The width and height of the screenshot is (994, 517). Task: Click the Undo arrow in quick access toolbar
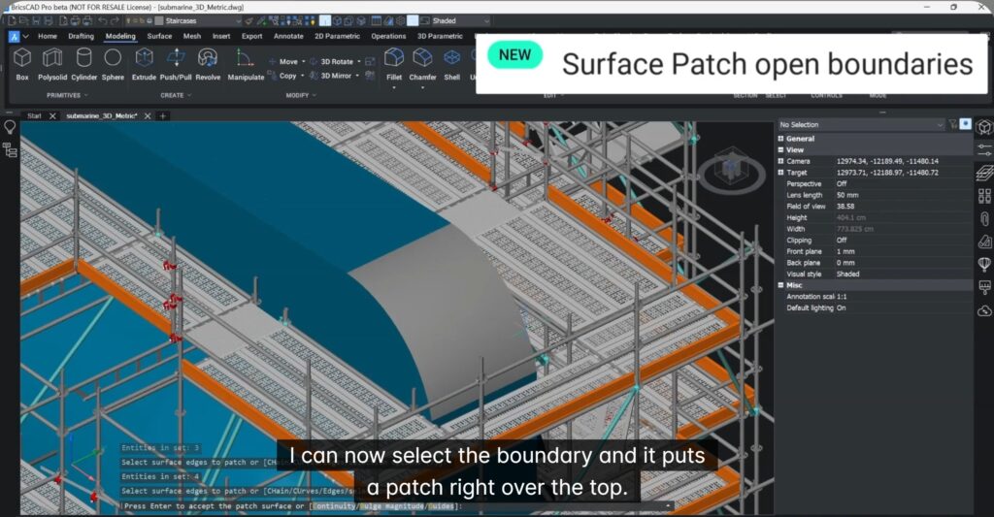click(x=103, y=21)
